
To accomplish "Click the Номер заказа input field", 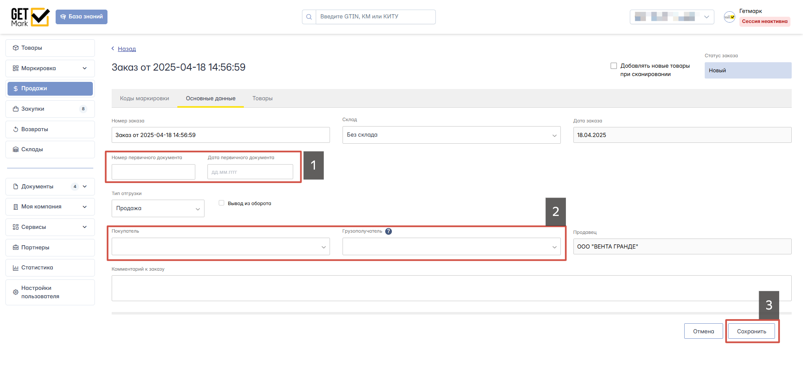I will tap(220, 135).
